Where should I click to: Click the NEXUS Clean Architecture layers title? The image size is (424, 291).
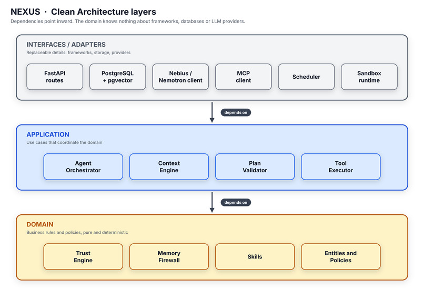pyautogui.click(x=83, y=12)
